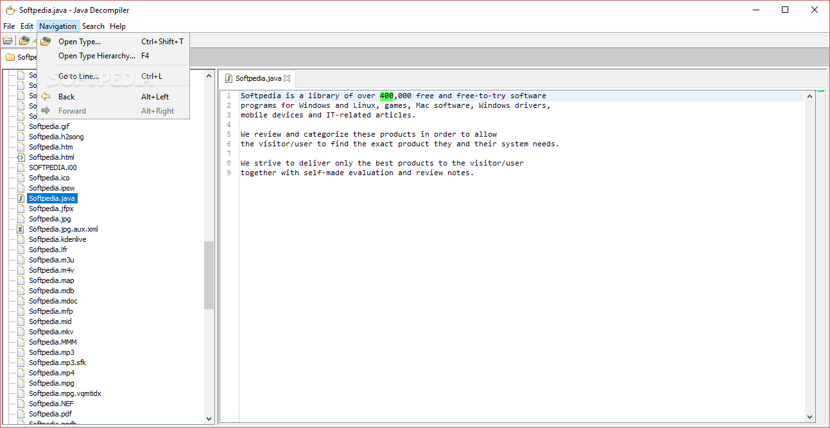Select the Softpedia.java editor tab
The width and height of the screenshot is (830, 428).
[258, 78]
